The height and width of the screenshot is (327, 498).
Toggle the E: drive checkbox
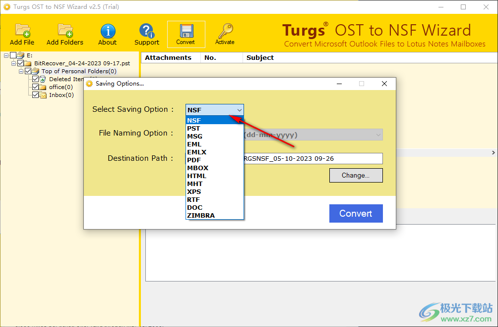point(13,55)
